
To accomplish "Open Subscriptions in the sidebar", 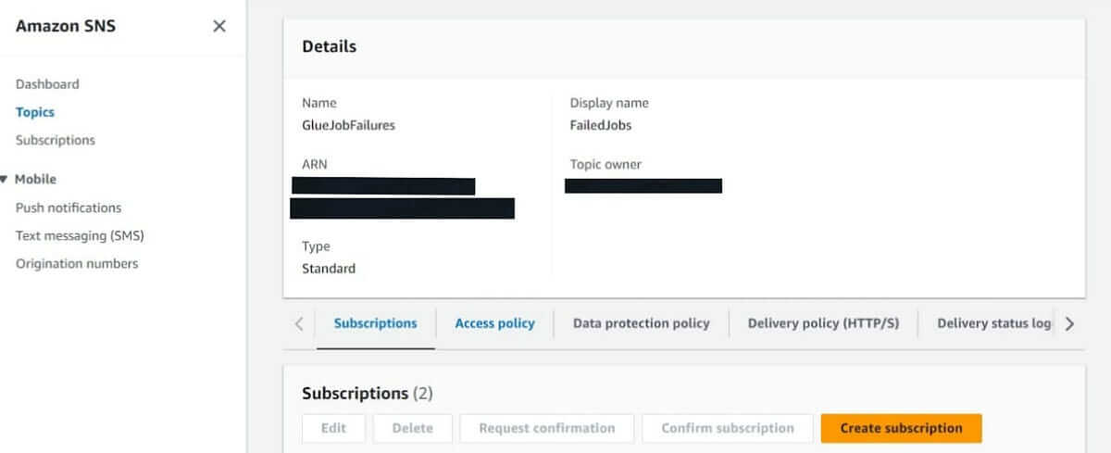I will [56, 140].
